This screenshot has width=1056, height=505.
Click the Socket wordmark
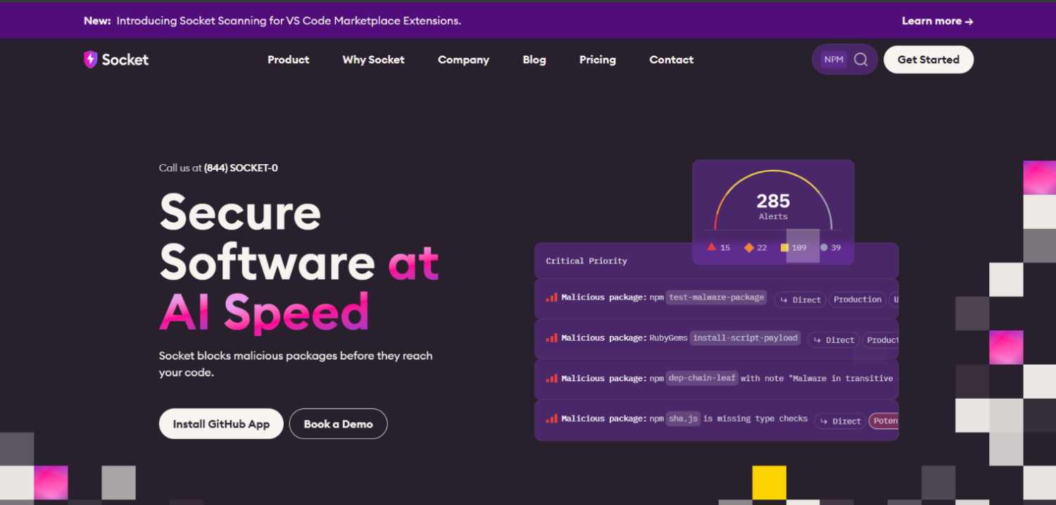point(125,60)
